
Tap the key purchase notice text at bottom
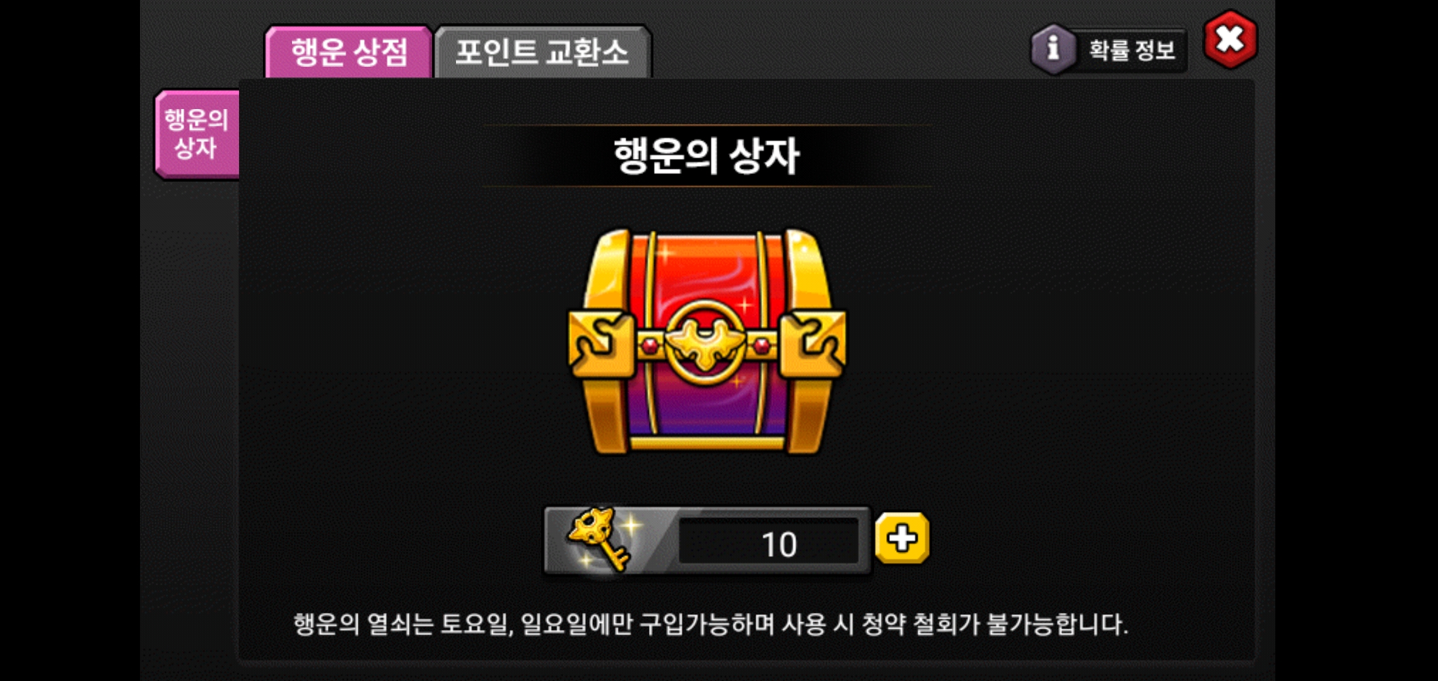(x=710, y=624)
